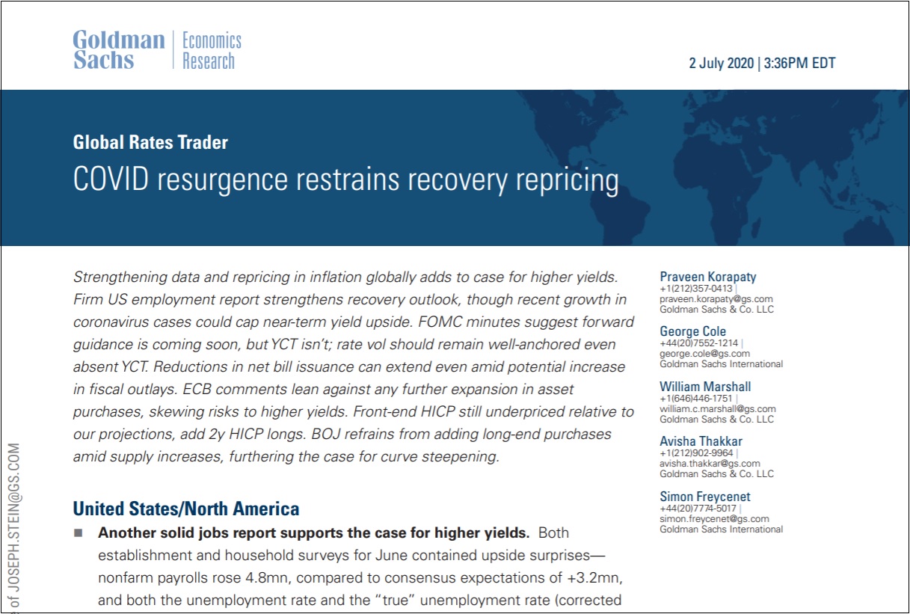Image resolution: width=910 pixels, height=614 pixels.
Task: Click phone number +44(20)7552-1214
Action: click(x=699, y=343)
